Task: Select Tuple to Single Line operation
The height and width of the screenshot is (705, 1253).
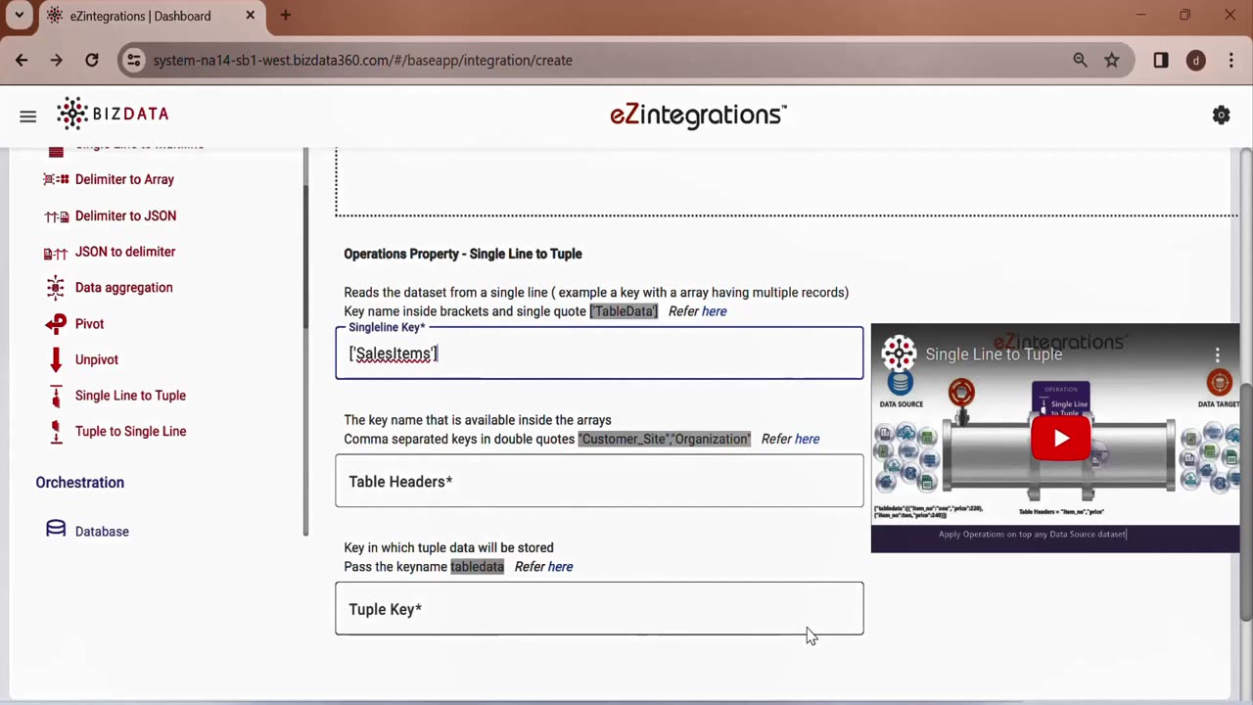Action: point(130,432)
